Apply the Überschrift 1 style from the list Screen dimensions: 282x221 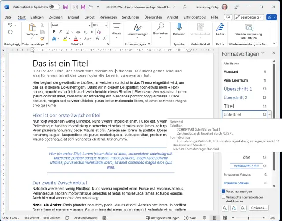click(238, 89)
